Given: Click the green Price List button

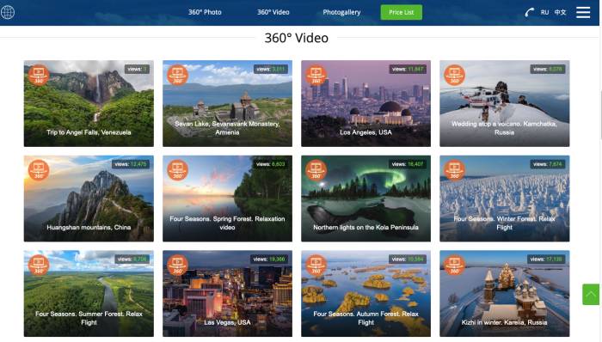Looking at the screenshot, I should click(402, 12).
